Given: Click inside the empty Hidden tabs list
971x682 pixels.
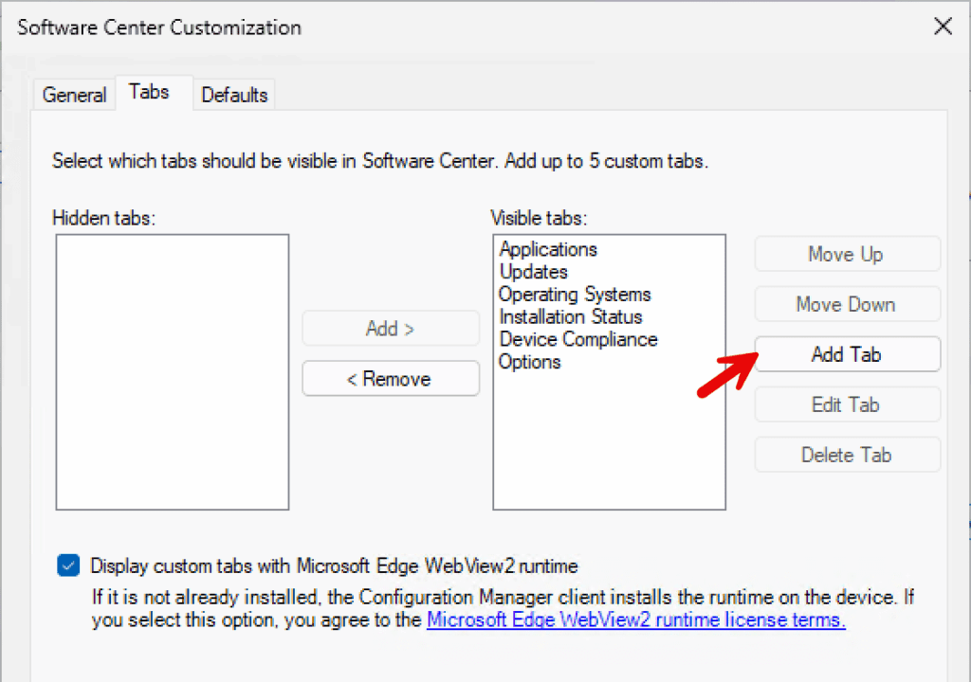Looking at the screenshot, I should click(x=172, y=372).
